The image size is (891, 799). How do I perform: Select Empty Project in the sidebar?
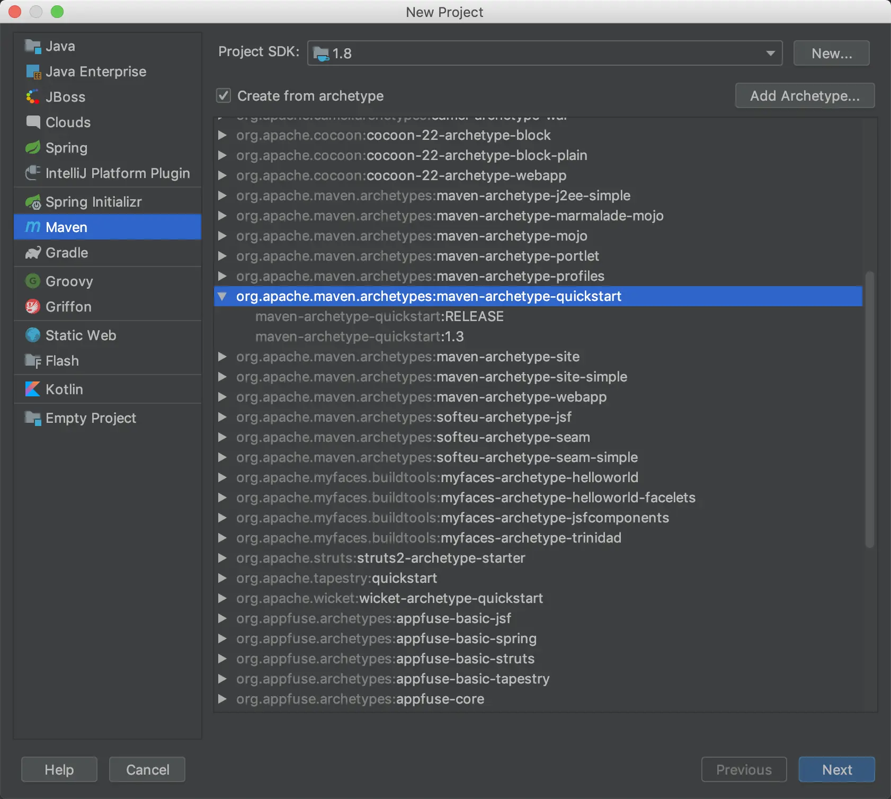[x=91, y=418]
